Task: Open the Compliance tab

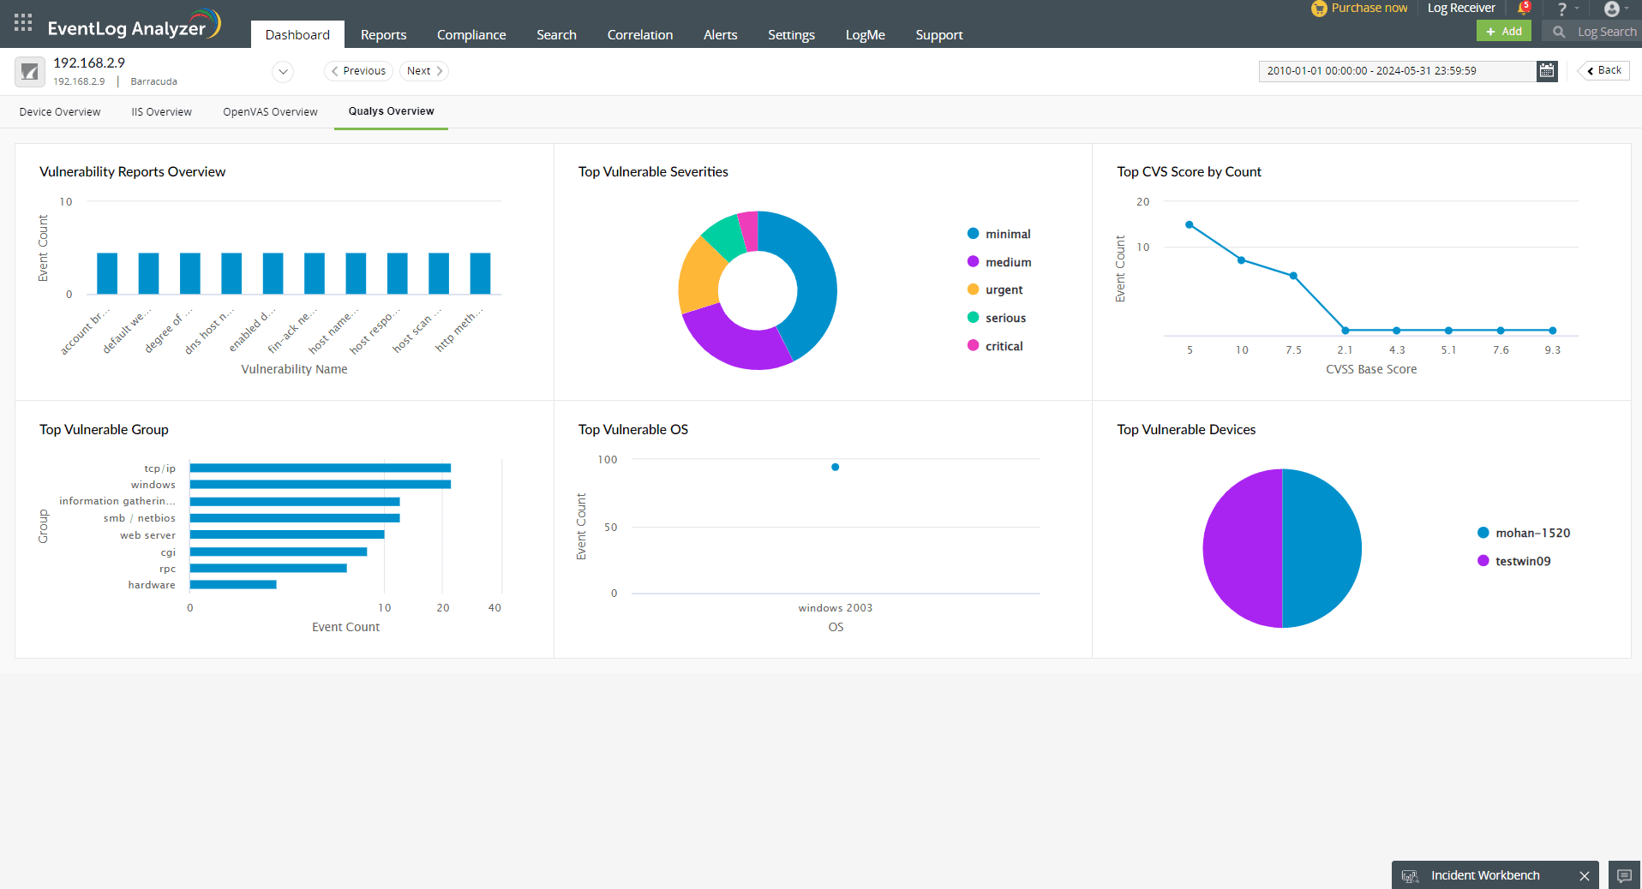Action: (471, 34)
